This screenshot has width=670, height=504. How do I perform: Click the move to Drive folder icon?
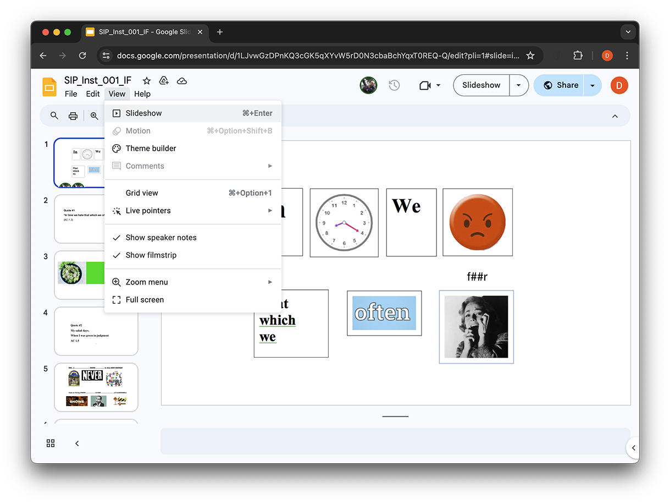point(164,81)
